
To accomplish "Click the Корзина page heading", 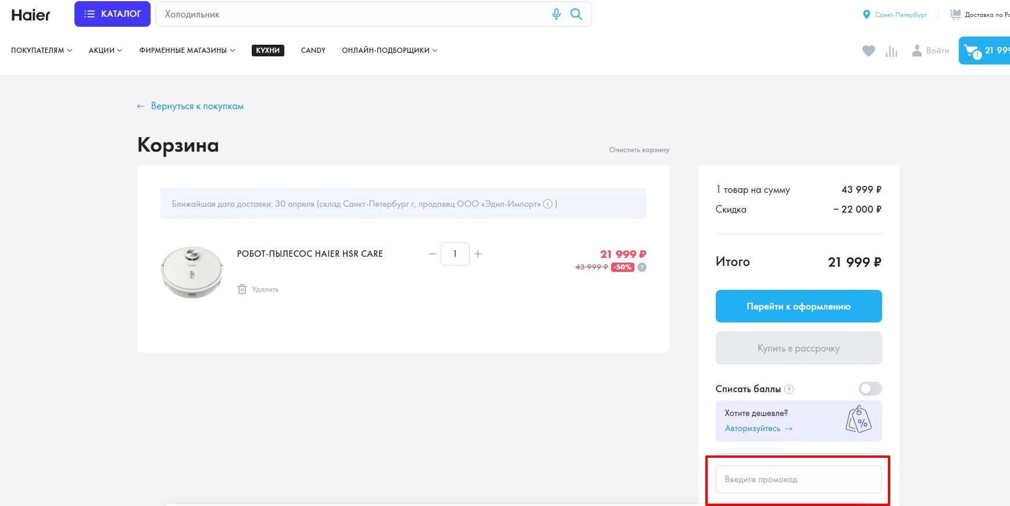I will point(178,145).
